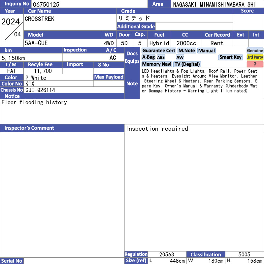Click the yellow 3rd Party label
This screenshot has width=264, height=264.
pos(255,57)
